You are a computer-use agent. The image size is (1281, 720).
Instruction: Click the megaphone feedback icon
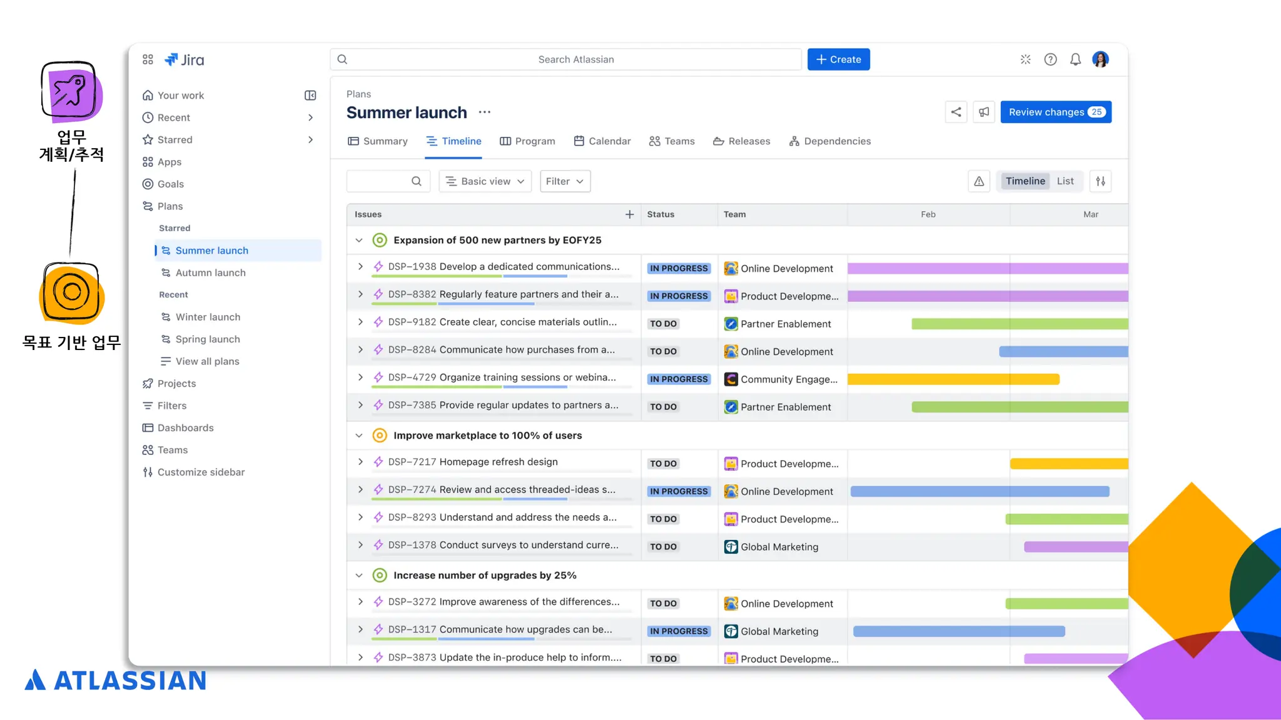click(984, 112)
